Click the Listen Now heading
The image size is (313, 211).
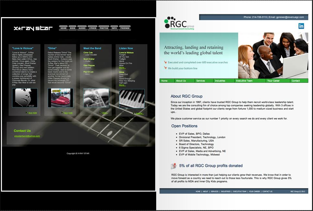pyautogui.click(x=126, y=48)
